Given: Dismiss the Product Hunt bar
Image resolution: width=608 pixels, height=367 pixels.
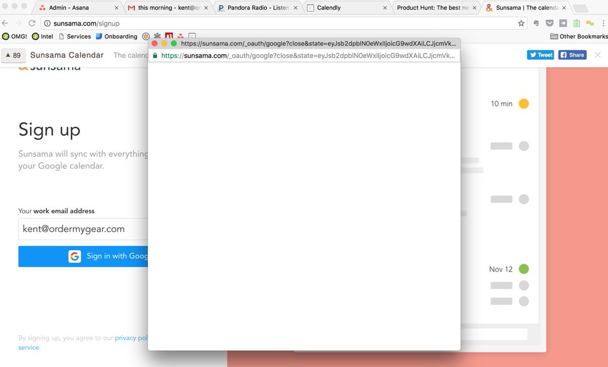Looking at the screenshot, I should [598, 55].
